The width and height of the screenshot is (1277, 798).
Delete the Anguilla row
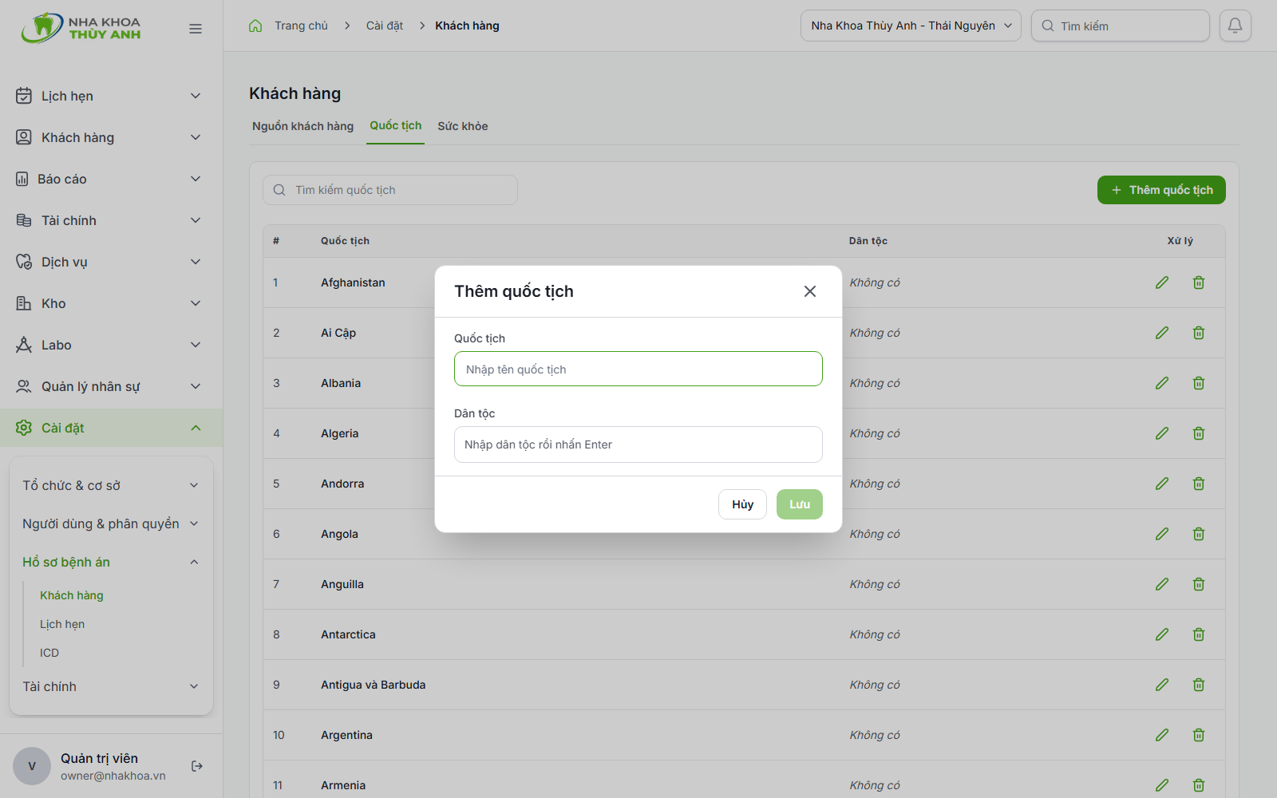tap(1199, 584)
